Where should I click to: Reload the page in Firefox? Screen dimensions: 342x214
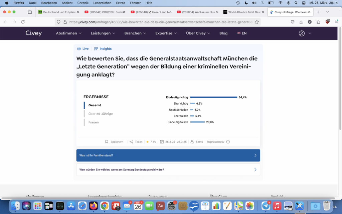23,22
